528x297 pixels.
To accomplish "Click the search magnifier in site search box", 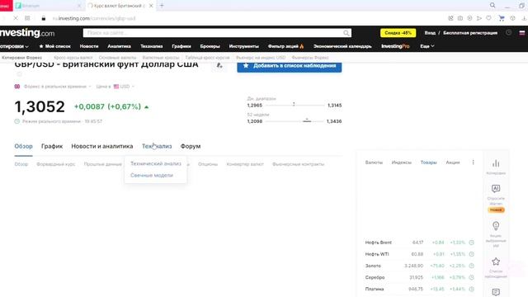I will pos(346,33).
